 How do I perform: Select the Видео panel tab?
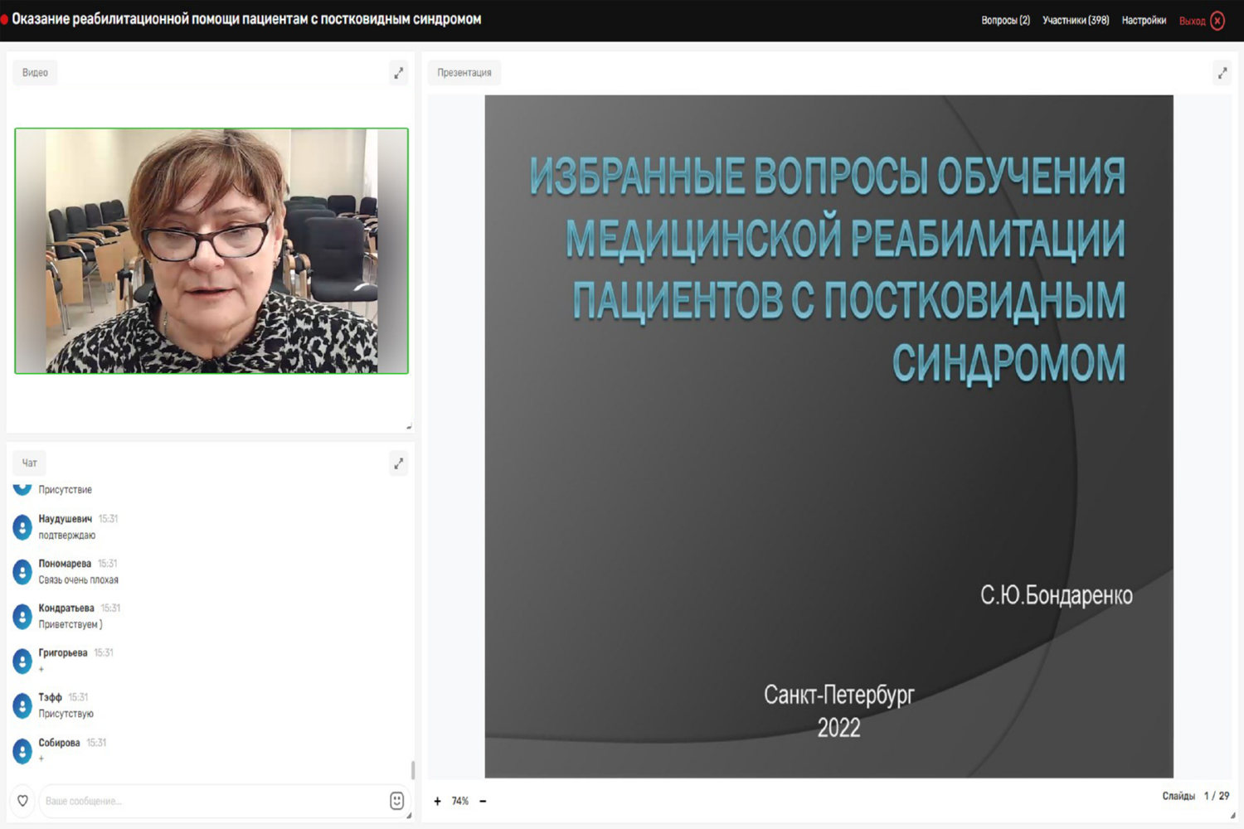[35, 73]
